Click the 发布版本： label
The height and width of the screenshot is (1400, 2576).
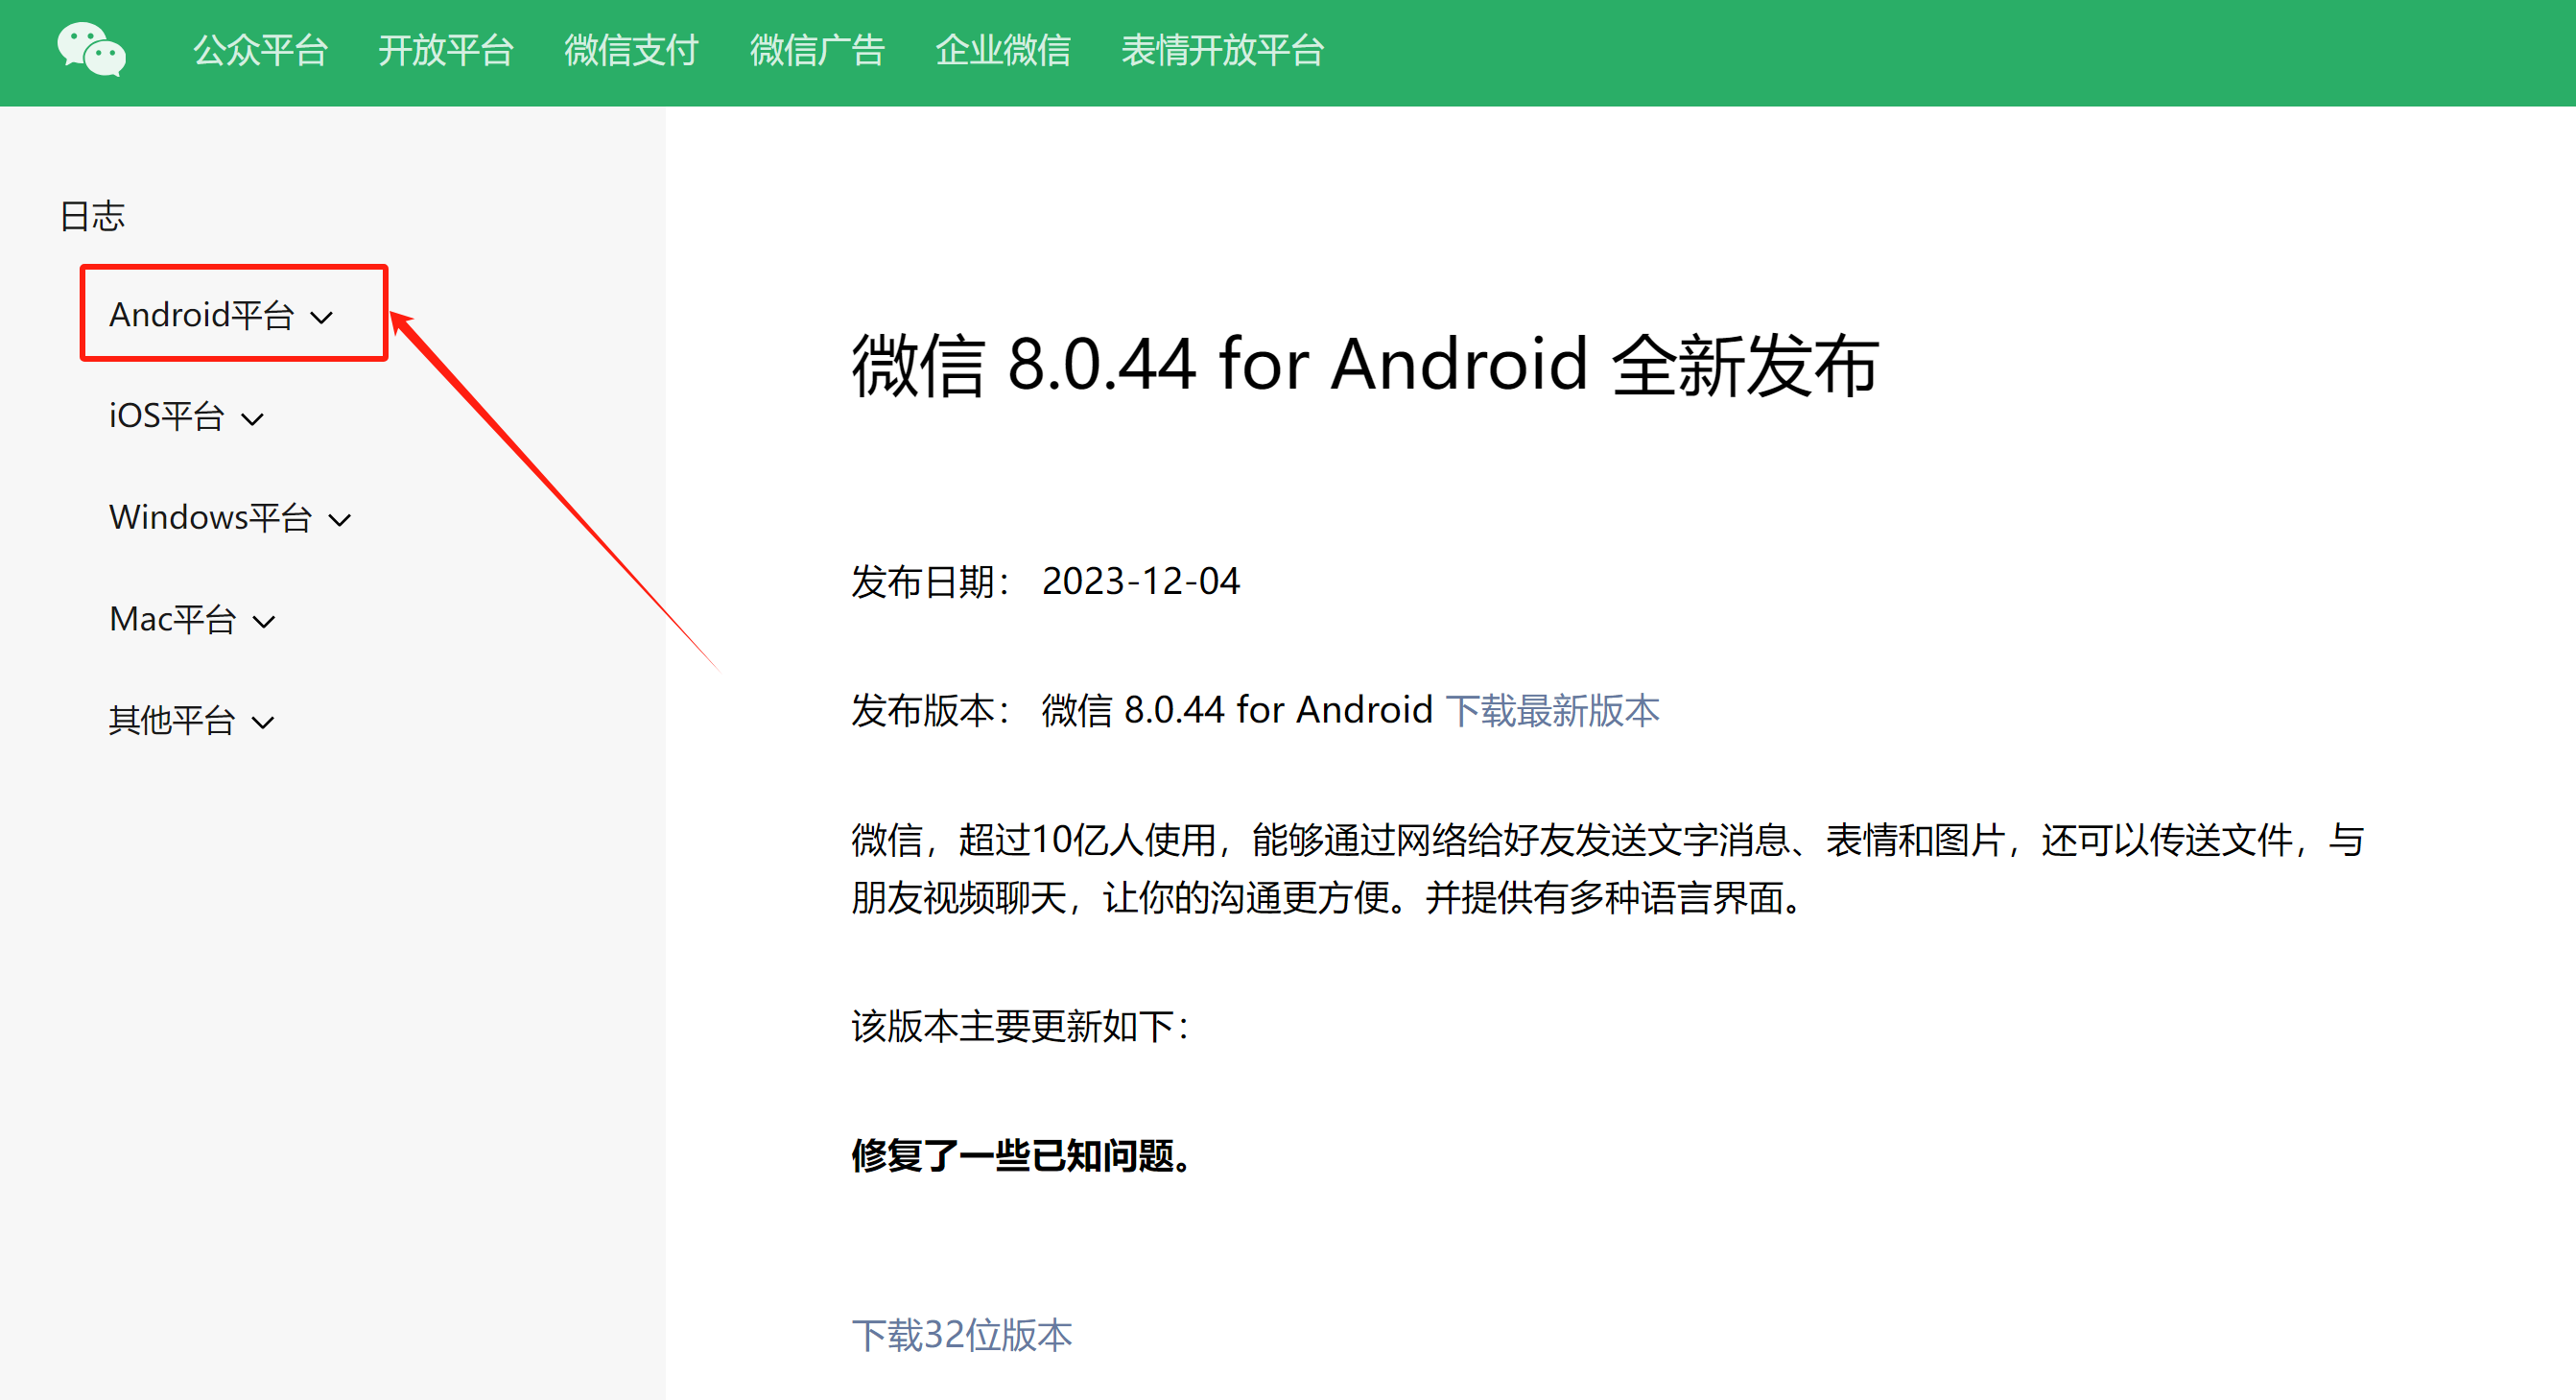(932, 710)
